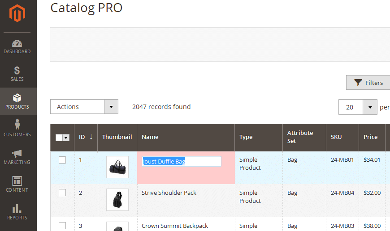Open the Content layout icon
This screenshot has height=231, width=390.
pyautogui.click(x=17, y=181)
